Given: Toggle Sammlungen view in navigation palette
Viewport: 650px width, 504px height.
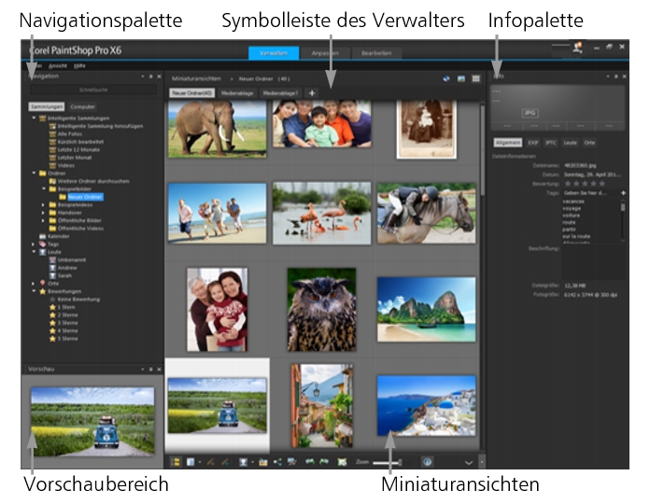Looking at the screenshot, I should coord(46,107).
